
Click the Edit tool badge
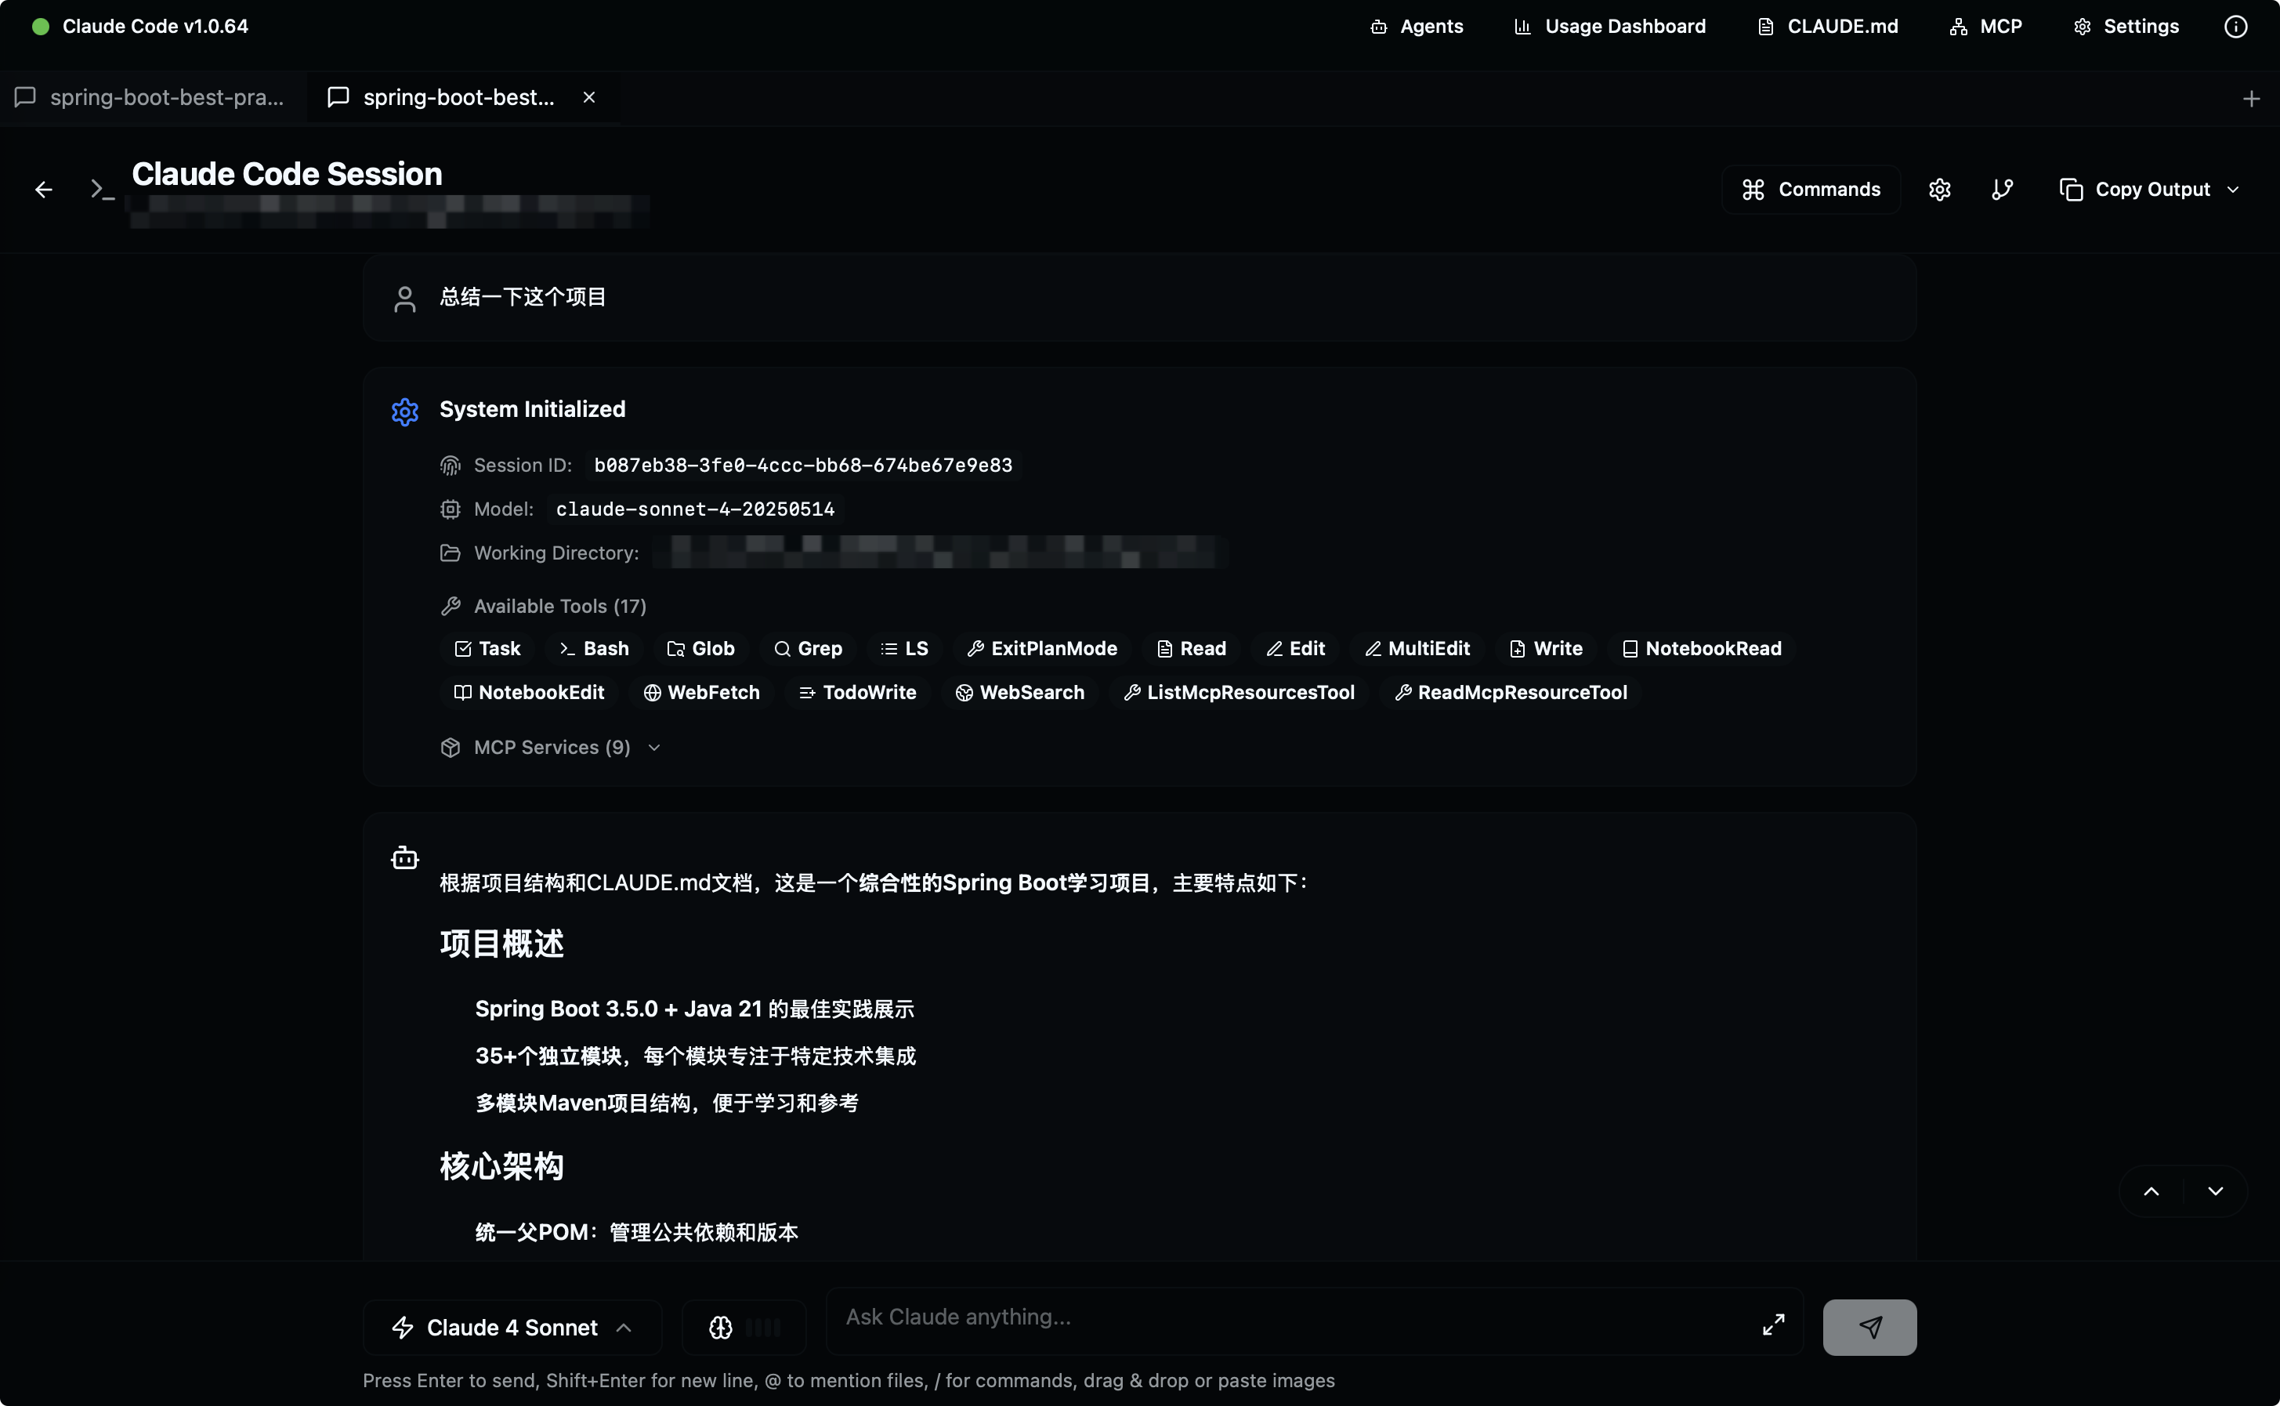[1296, 648]
